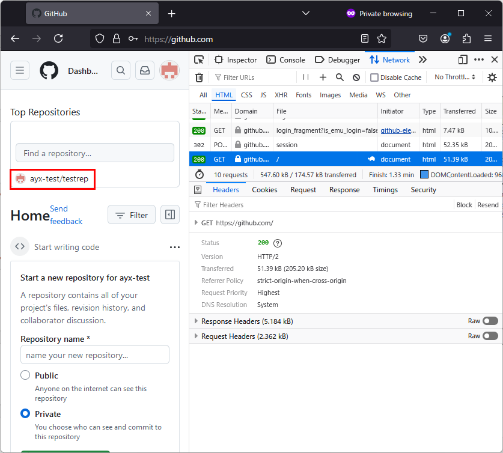Clear network log with trash icon
Screen dimensions: 503x453
199,78
